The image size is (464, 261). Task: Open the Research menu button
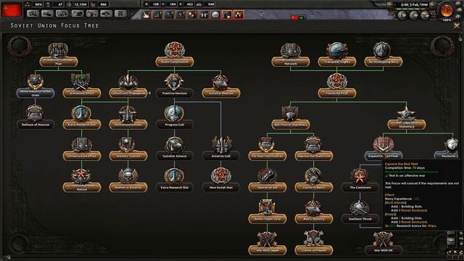tap(33, 13)
